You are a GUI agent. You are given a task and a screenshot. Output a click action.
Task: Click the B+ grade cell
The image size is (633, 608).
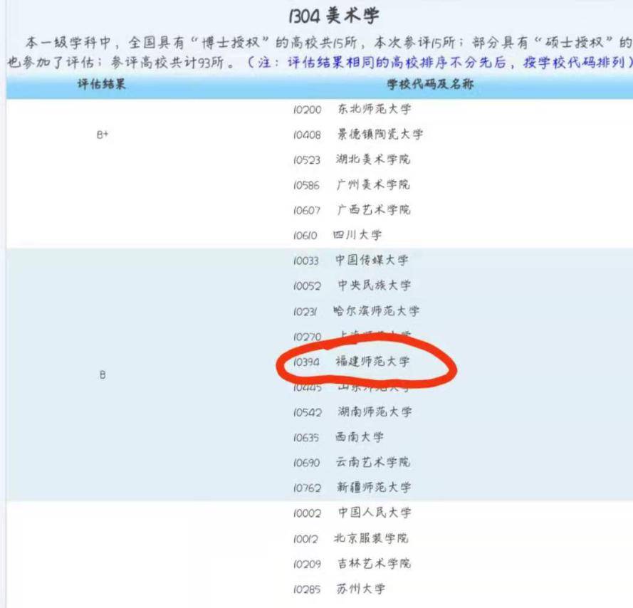tap(103, 135)
